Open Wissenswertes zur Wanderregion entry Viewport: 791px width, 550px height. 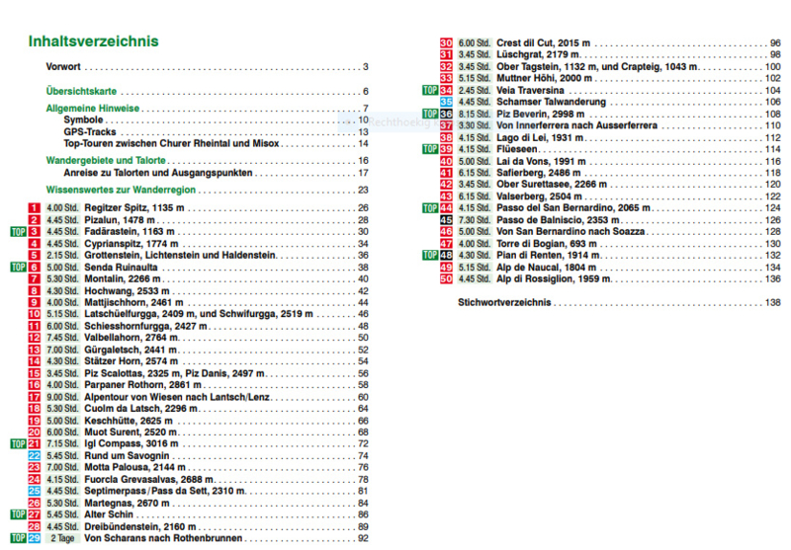(121, 190)
